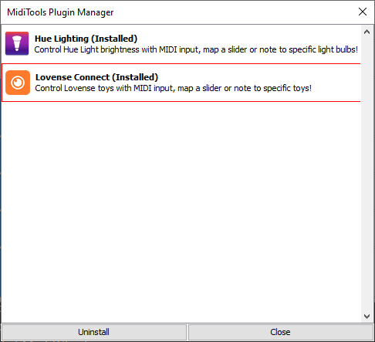
Task: Close the window with the X
Action: pos(363,12)
